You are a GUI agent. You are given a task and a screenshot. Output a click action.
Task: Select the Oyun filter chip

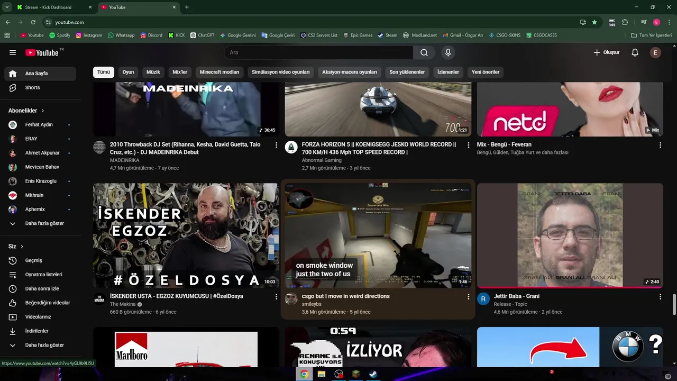[x=129, y=72]
